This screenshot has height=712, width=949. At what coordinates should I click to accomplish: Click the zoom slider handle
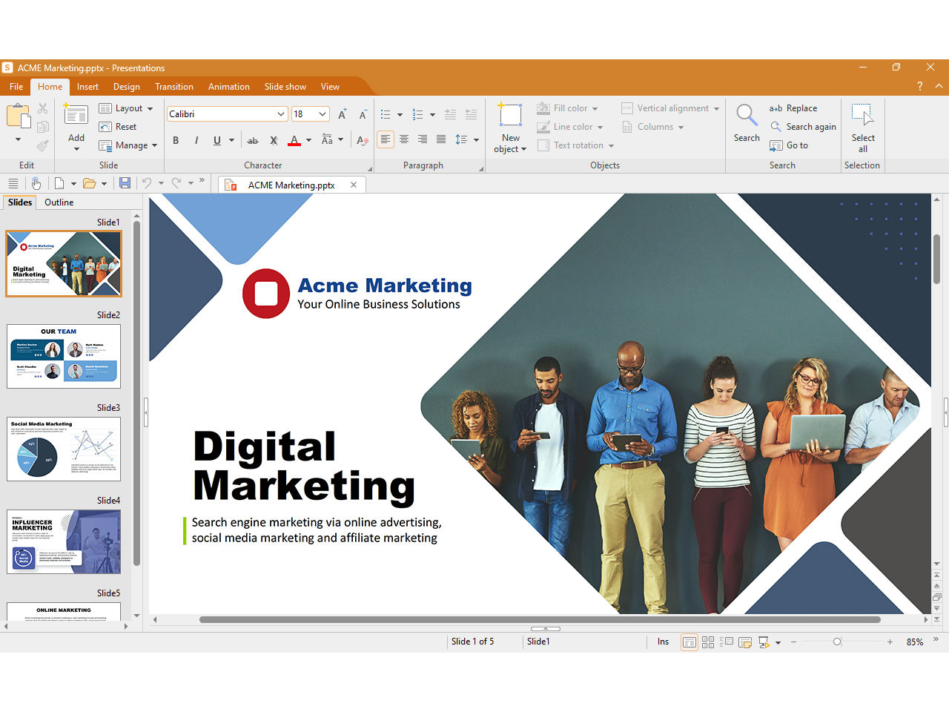tap(837, 642)
